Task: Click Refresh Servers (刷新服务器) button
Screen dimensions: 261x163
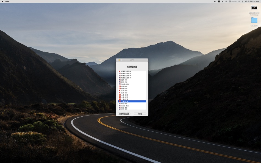Action: 124,114
